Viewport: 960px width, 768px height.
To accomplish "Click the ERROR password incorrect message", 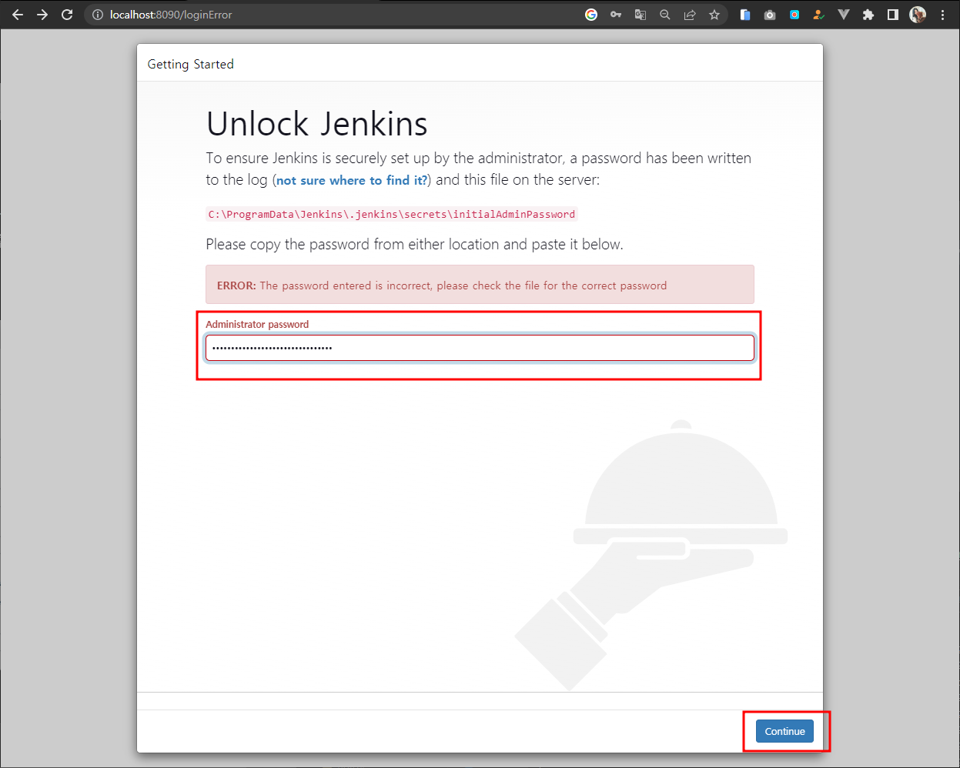I will 480,285.
